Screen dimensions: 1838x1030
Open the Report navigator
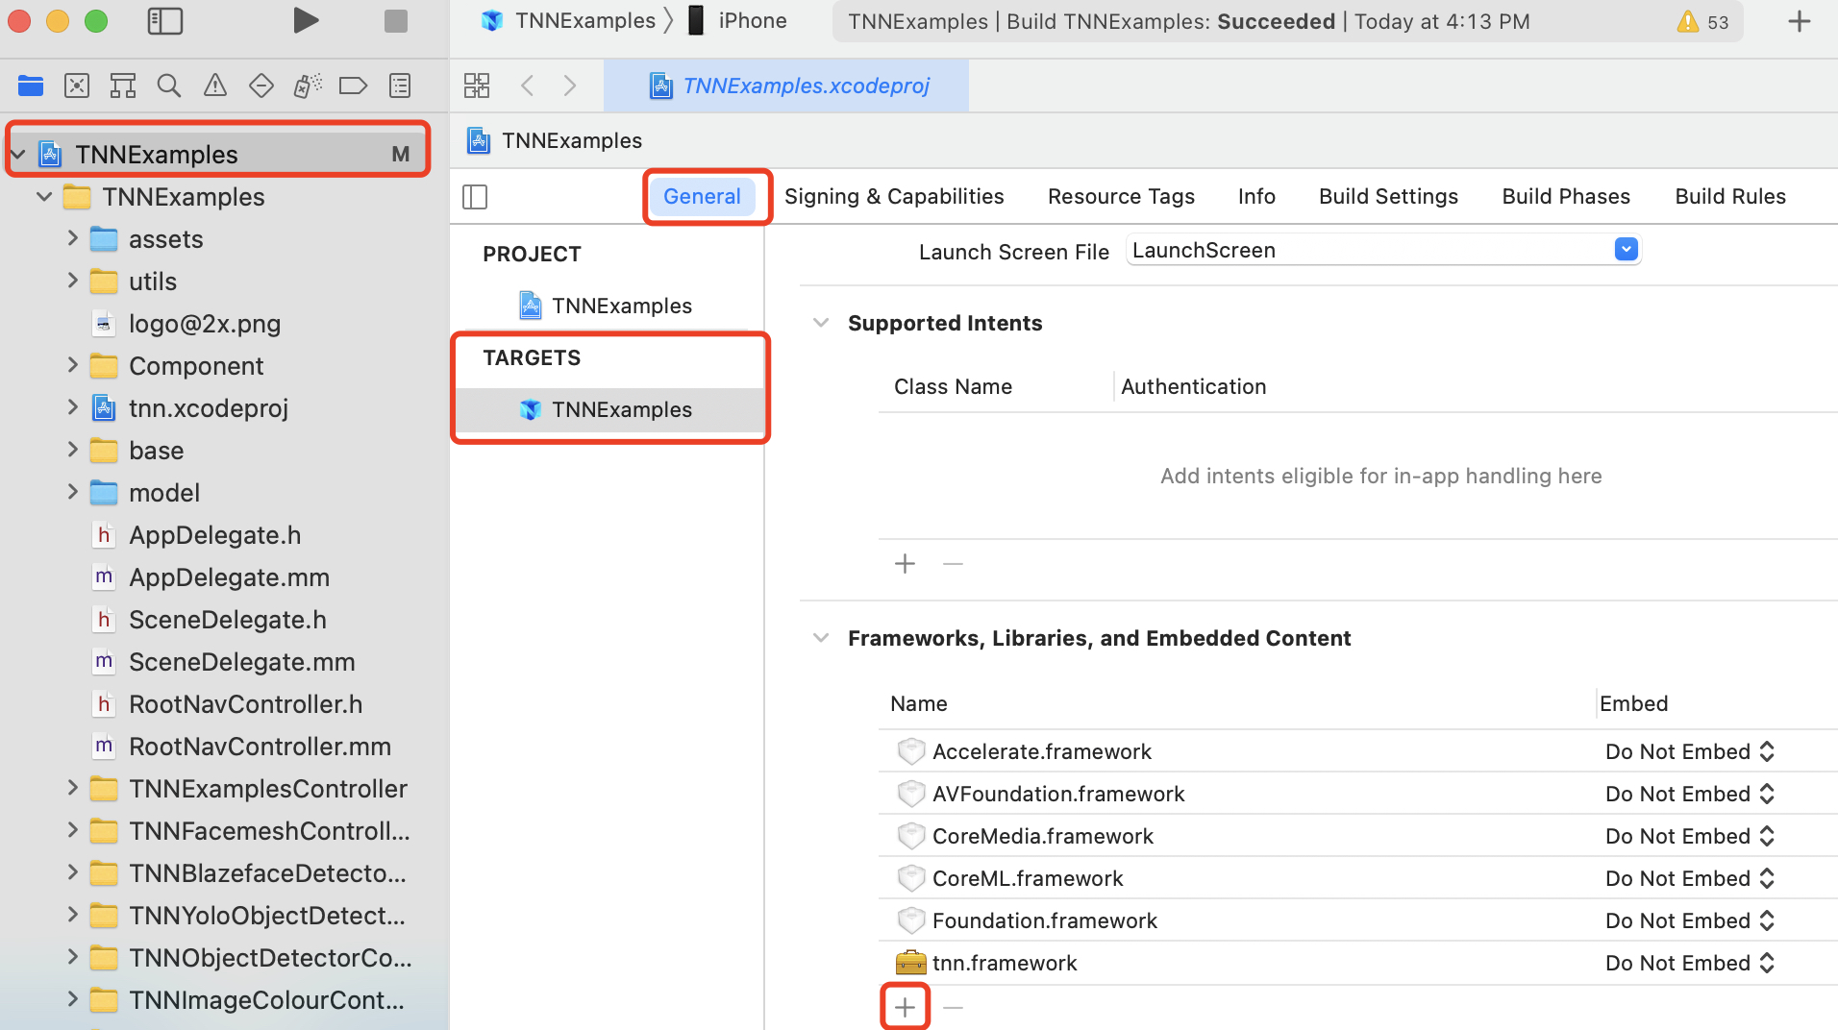400,86
